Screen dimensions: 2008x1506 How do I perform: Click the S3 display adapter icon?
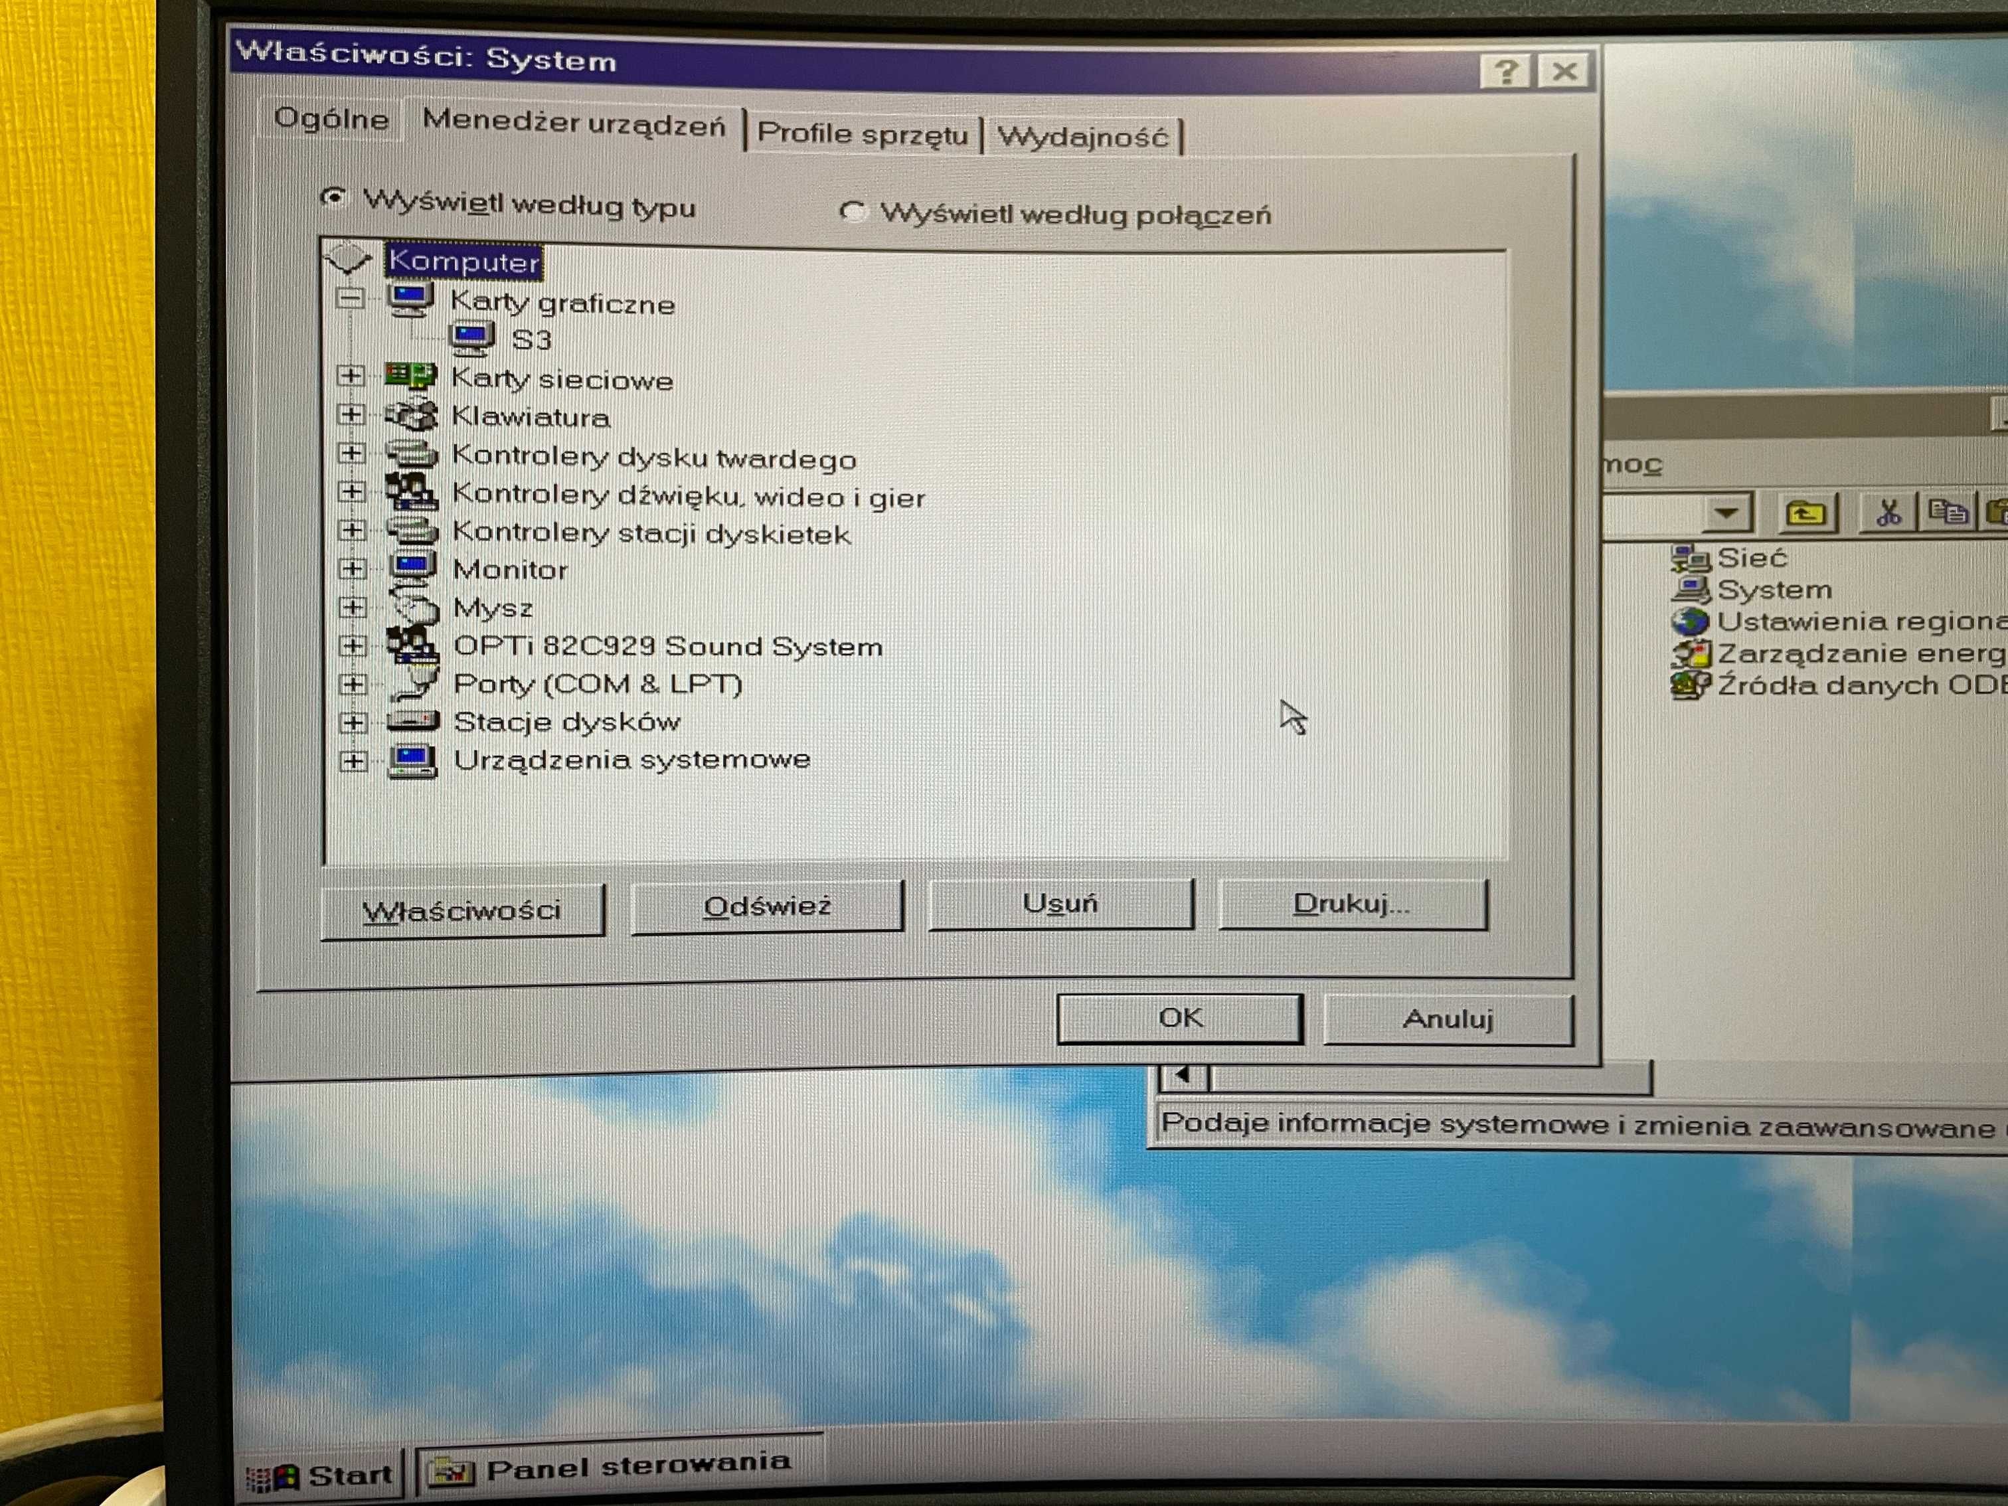tap(472, 339)
